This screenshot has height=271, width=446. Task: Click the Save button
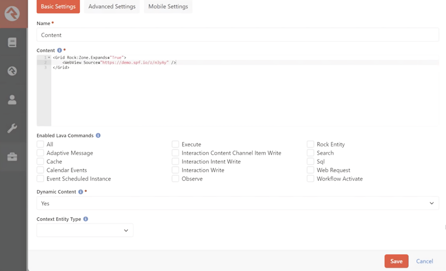[x=396, y=261]
